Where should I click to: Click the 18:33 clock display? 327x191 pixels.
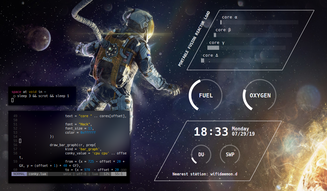coord(211,132)
